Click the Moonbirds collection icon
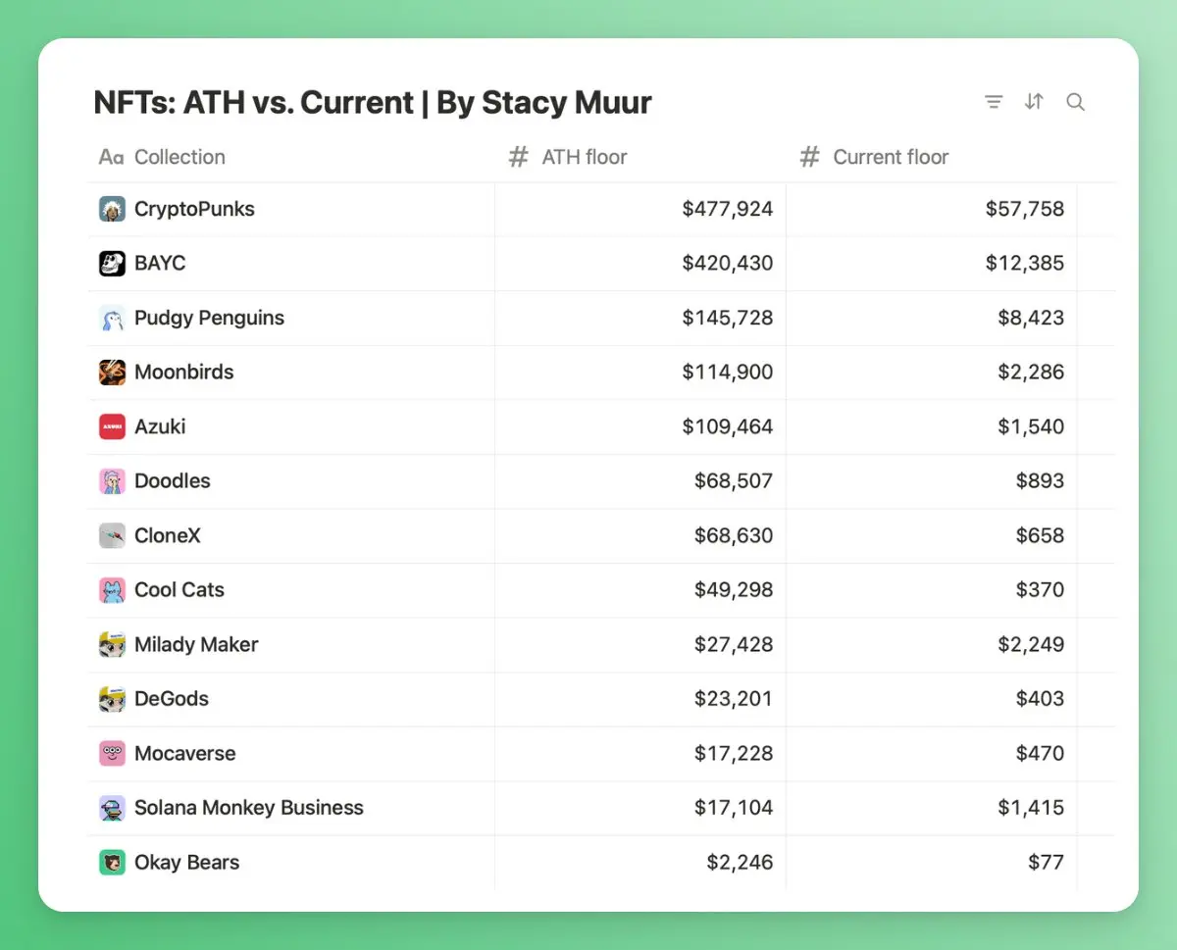Viewport: 1177px width, 950px height. click(x=112, y=372)
